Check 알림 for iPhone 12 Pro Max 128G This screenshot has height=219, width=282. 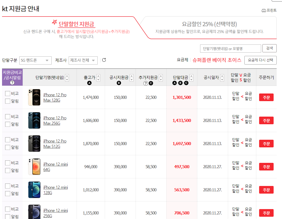coord(8,101)
